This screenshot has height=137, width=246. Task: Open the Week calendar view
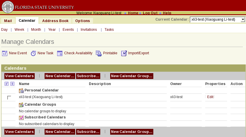coord(19,30)
